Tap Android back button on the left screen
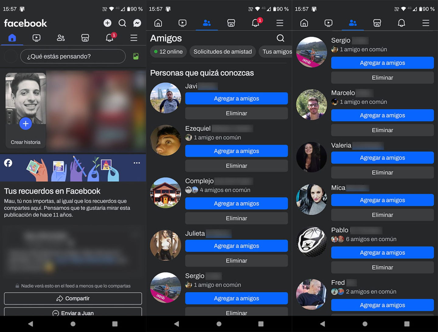438x332 pixels. pyautogui.click(x=30, y=324)
